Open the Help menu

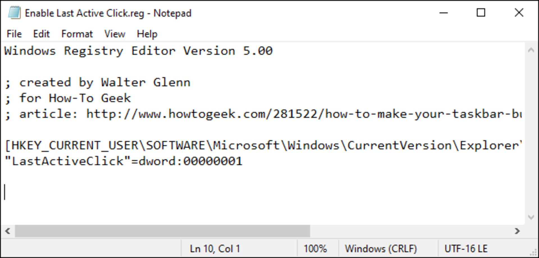[147, 34]
